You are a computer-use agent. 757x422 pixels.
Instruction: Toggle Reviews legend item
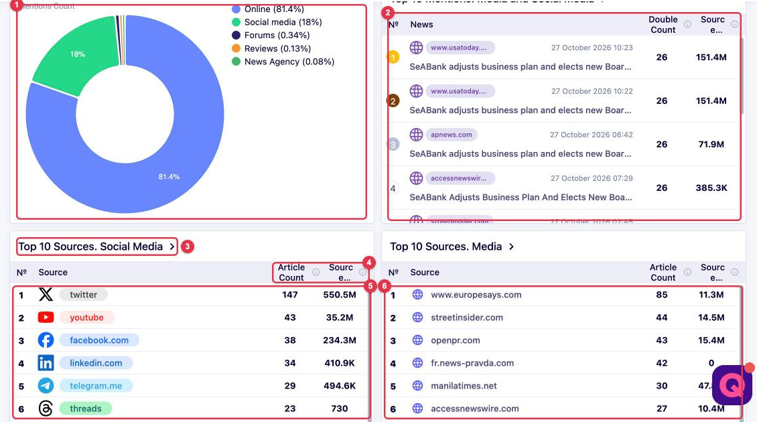click(x=271, y=48)
